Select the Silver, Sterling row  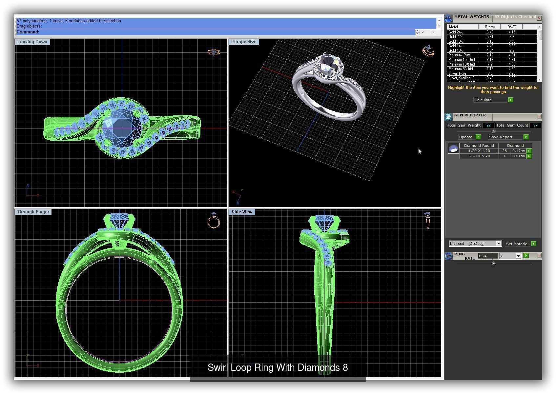tap(492, 78)
